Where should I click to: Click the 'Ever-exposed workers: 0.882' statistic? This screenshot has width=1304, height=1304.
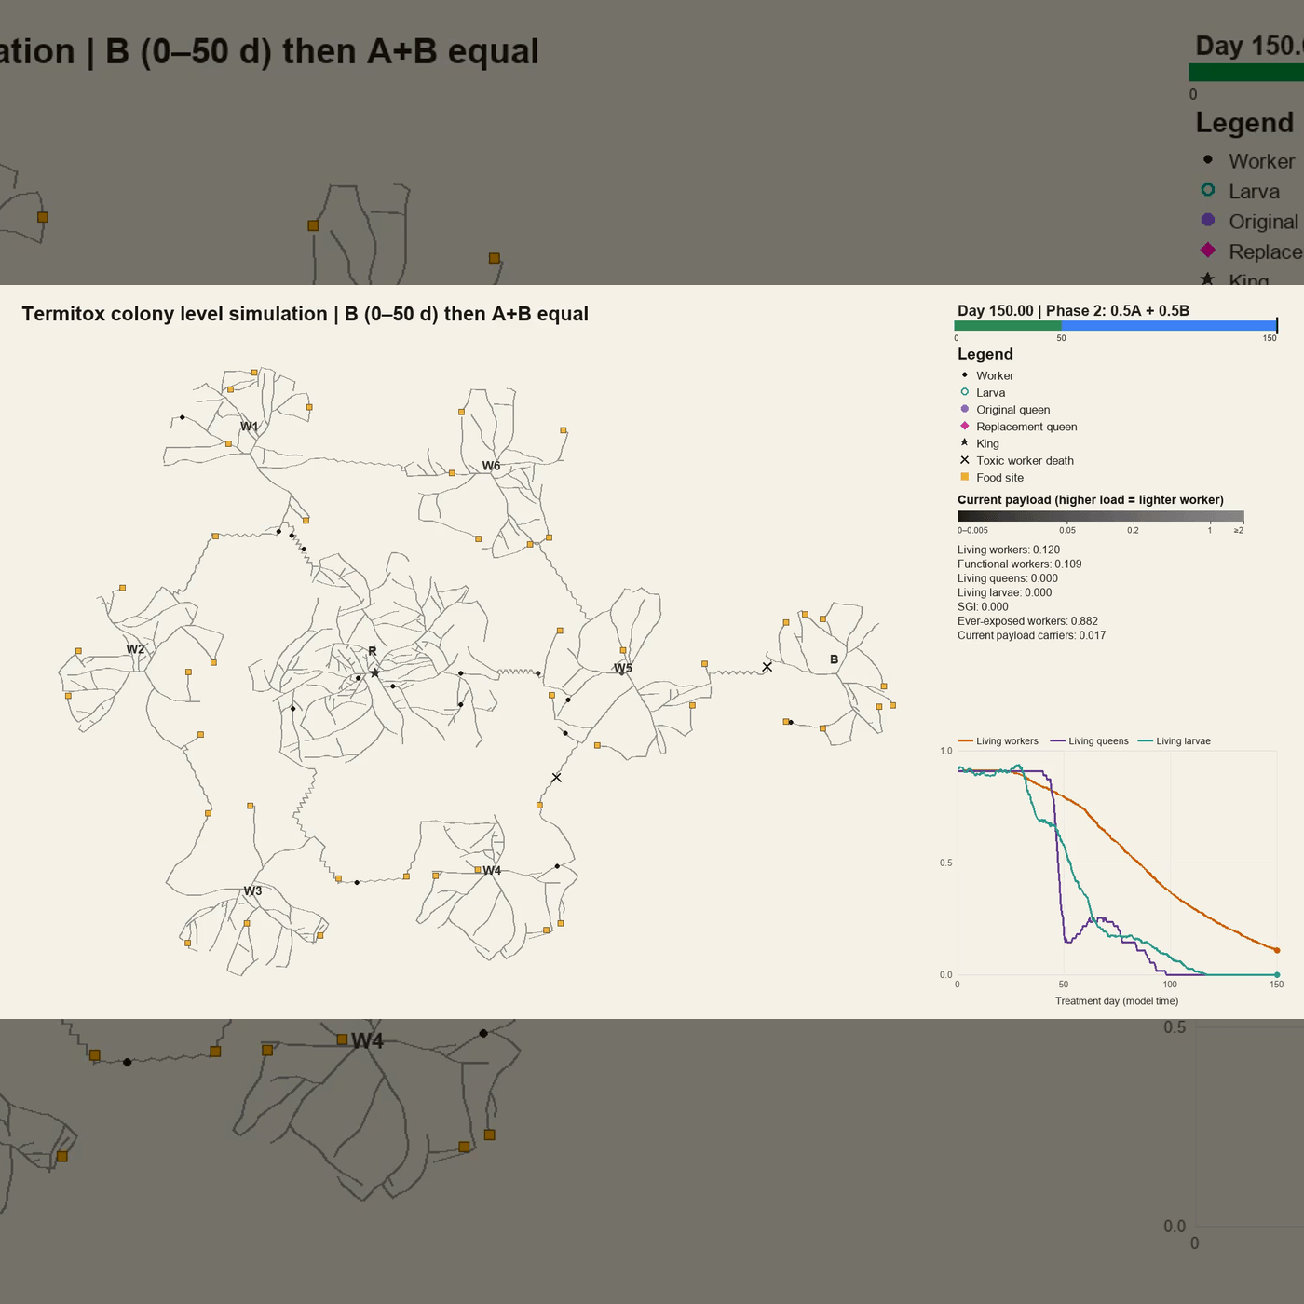(1027, 621)
